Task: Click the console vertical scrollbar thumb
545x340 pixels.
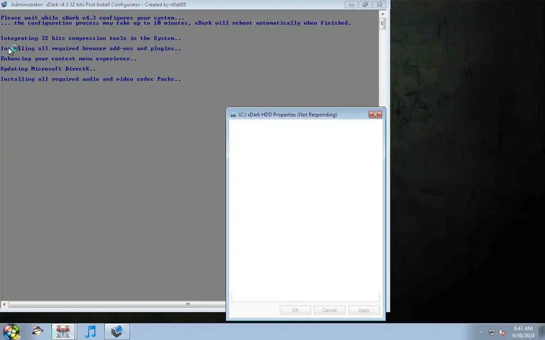Action: click(382, 24)
